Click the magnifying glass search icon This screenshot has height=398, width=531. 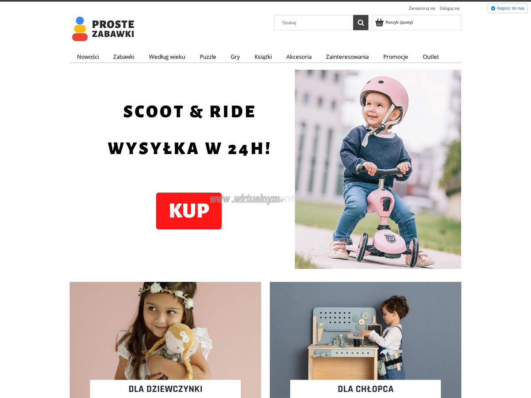(361, 23)
